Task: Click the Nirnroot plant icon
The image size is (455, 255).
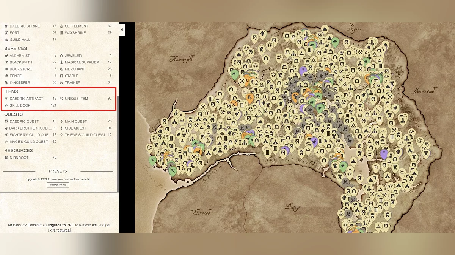Action: pos(6,158)
